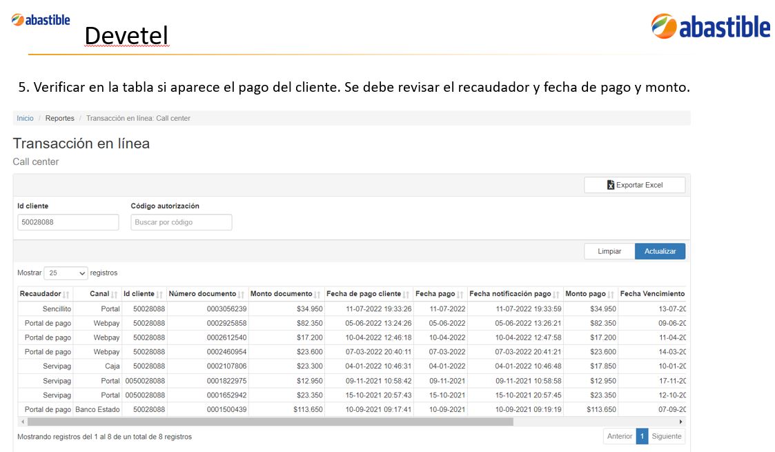Click the small abastible logo
Viewport: 775px width, 452px height.
pos(41,20)
